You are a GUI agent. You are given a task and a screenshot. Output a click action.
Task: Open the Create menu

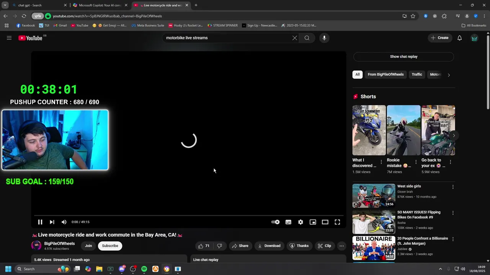pos(439,38)
